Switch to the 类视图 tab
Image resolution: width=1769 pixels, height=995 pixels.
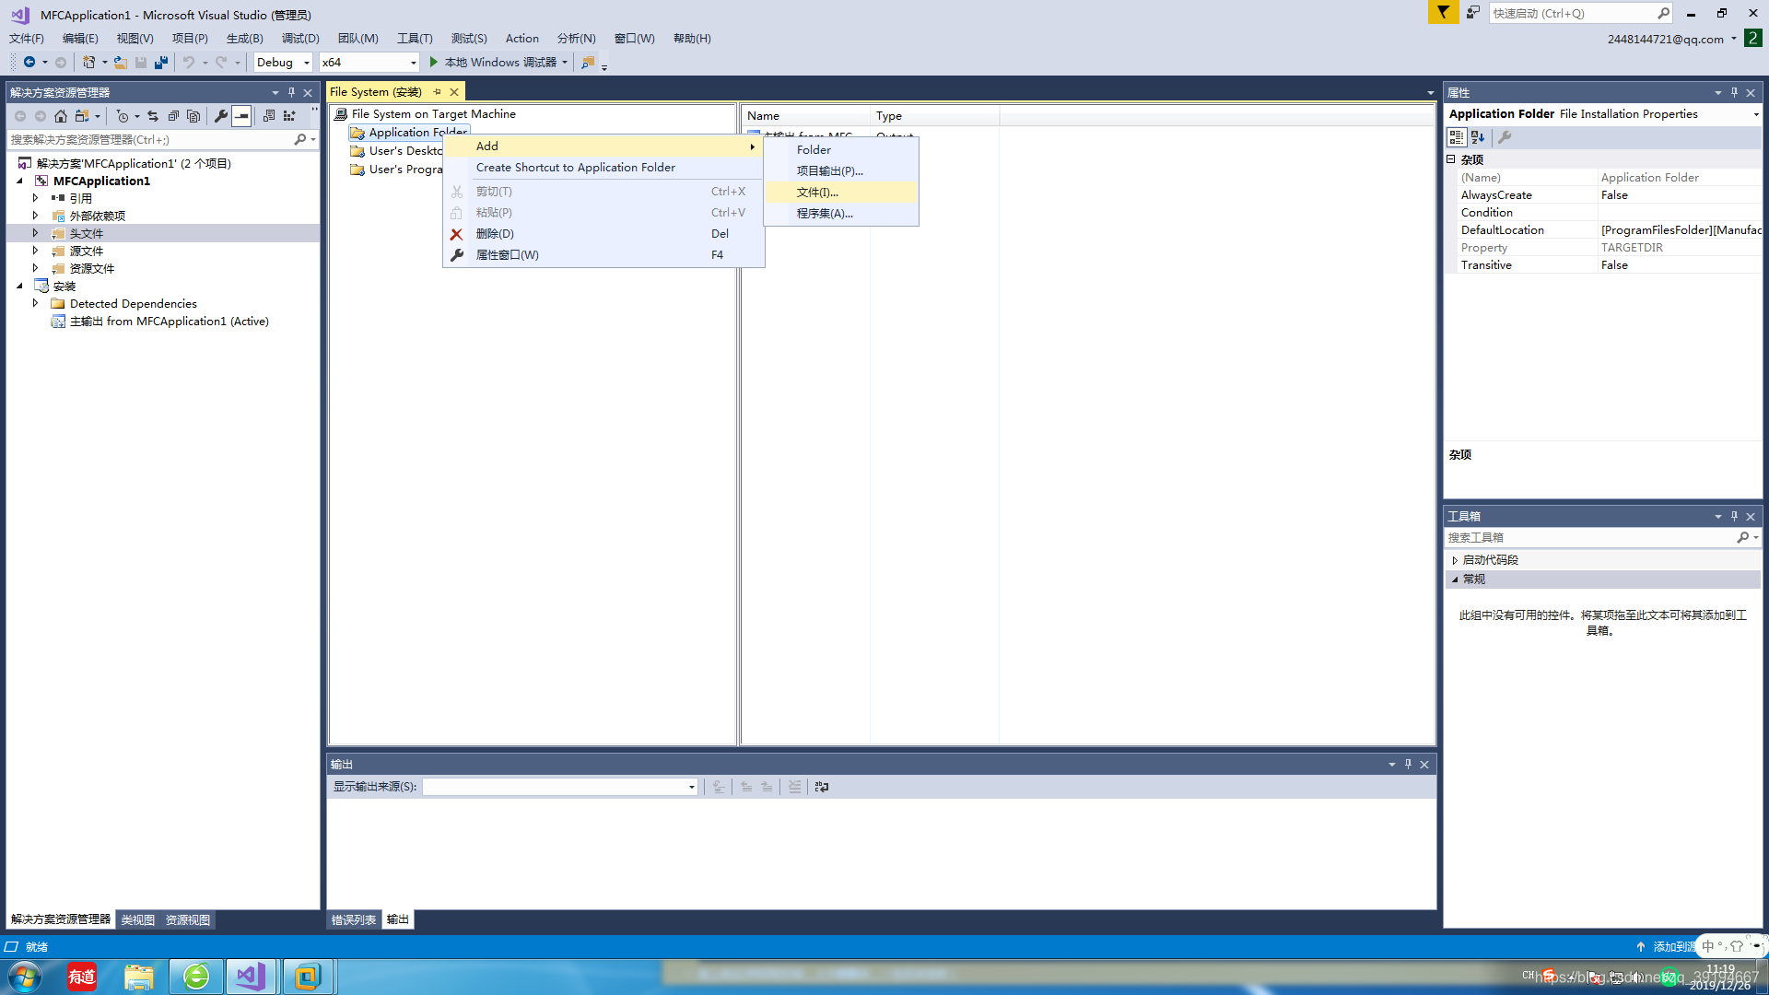pos(138,919)
